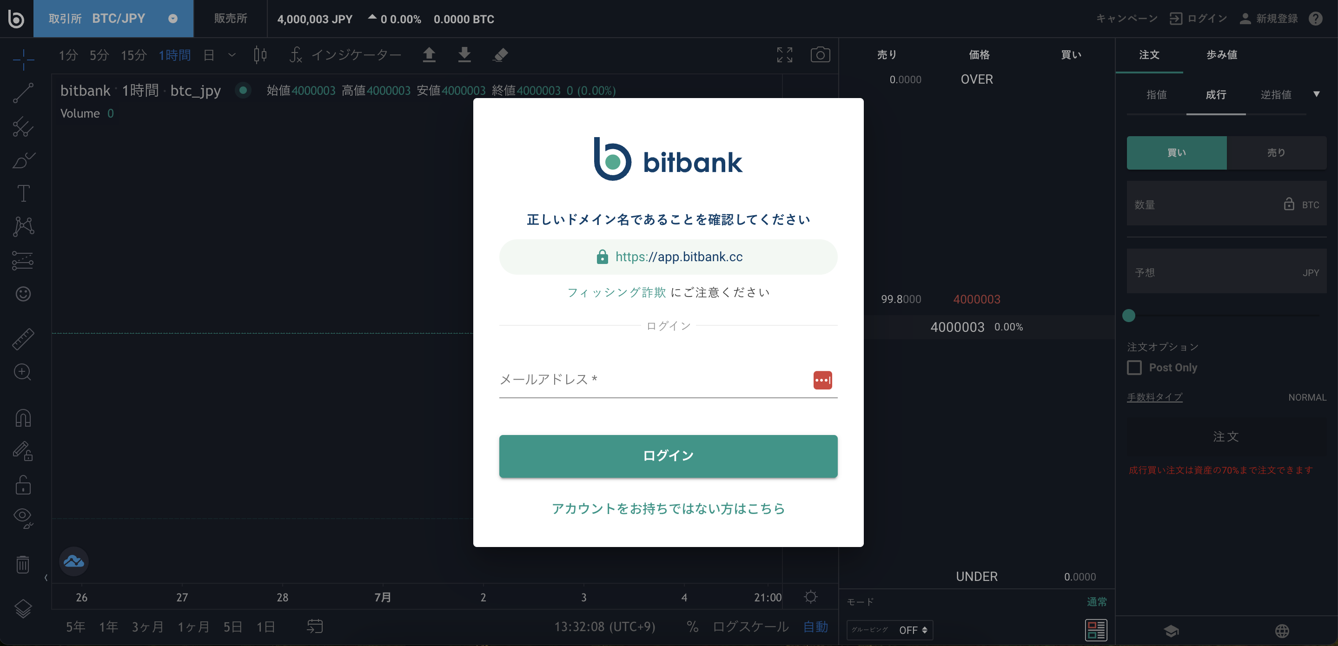Click the cloud chart save icon
Viewport: 1338px width, 646px height.
[74, 561]
